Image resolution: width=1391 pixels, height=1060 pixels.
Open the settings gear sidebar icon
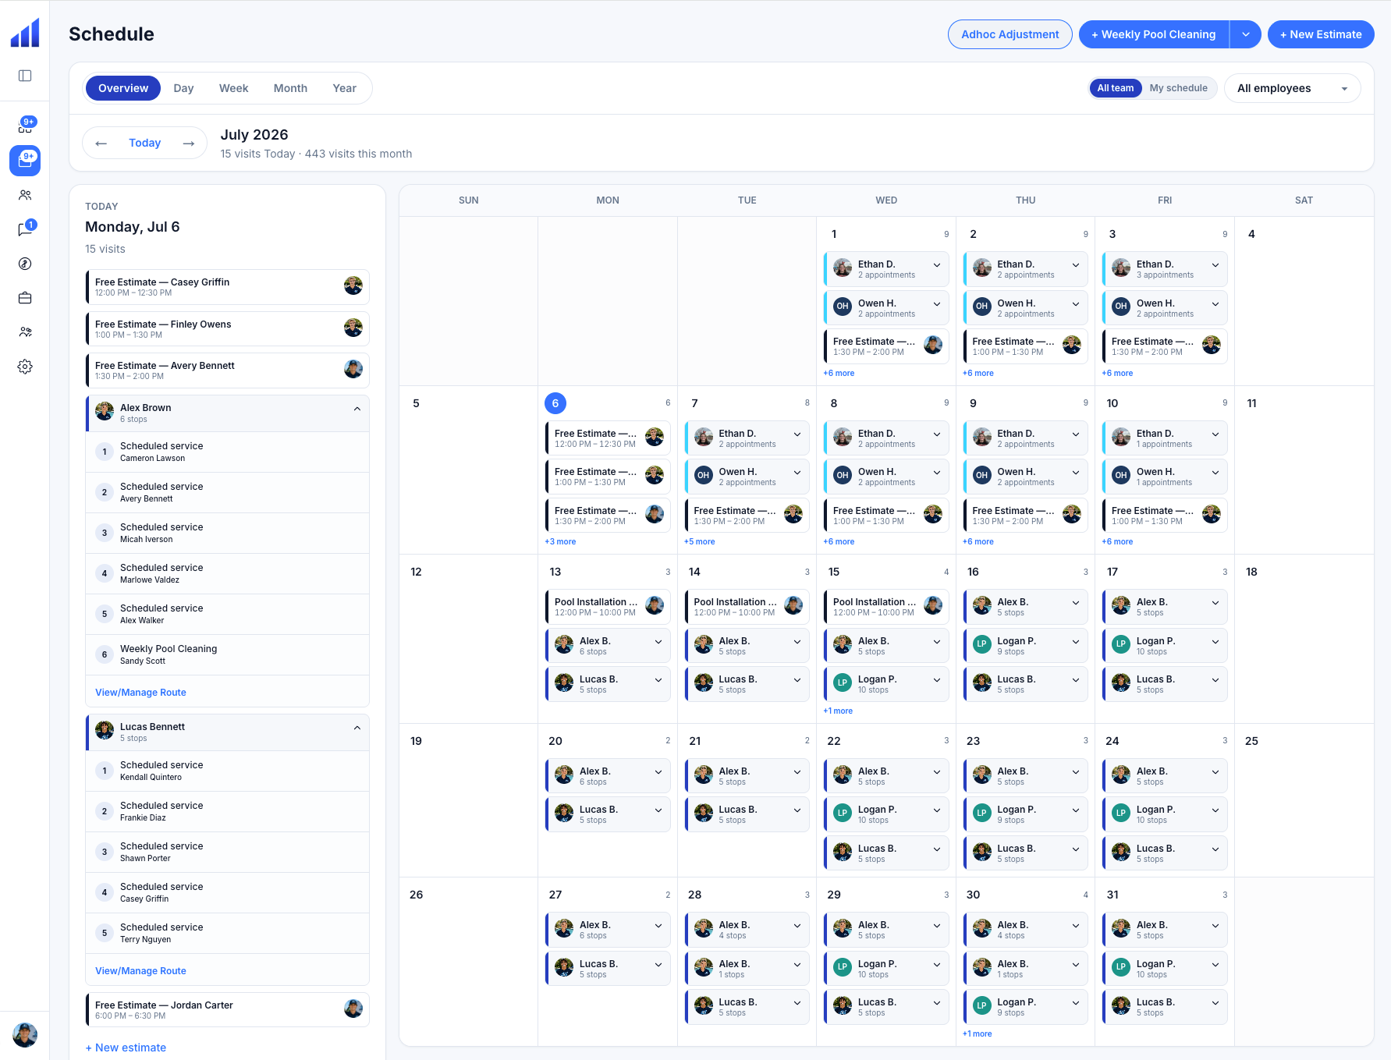coord(25,367)
